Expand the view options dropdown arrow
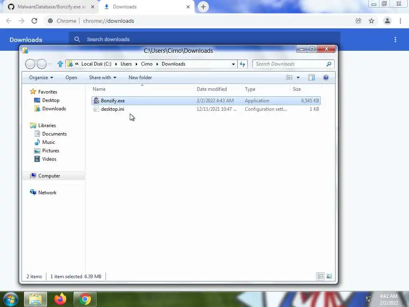The width and height of the screenshot is (409, 307). (298, 78)
